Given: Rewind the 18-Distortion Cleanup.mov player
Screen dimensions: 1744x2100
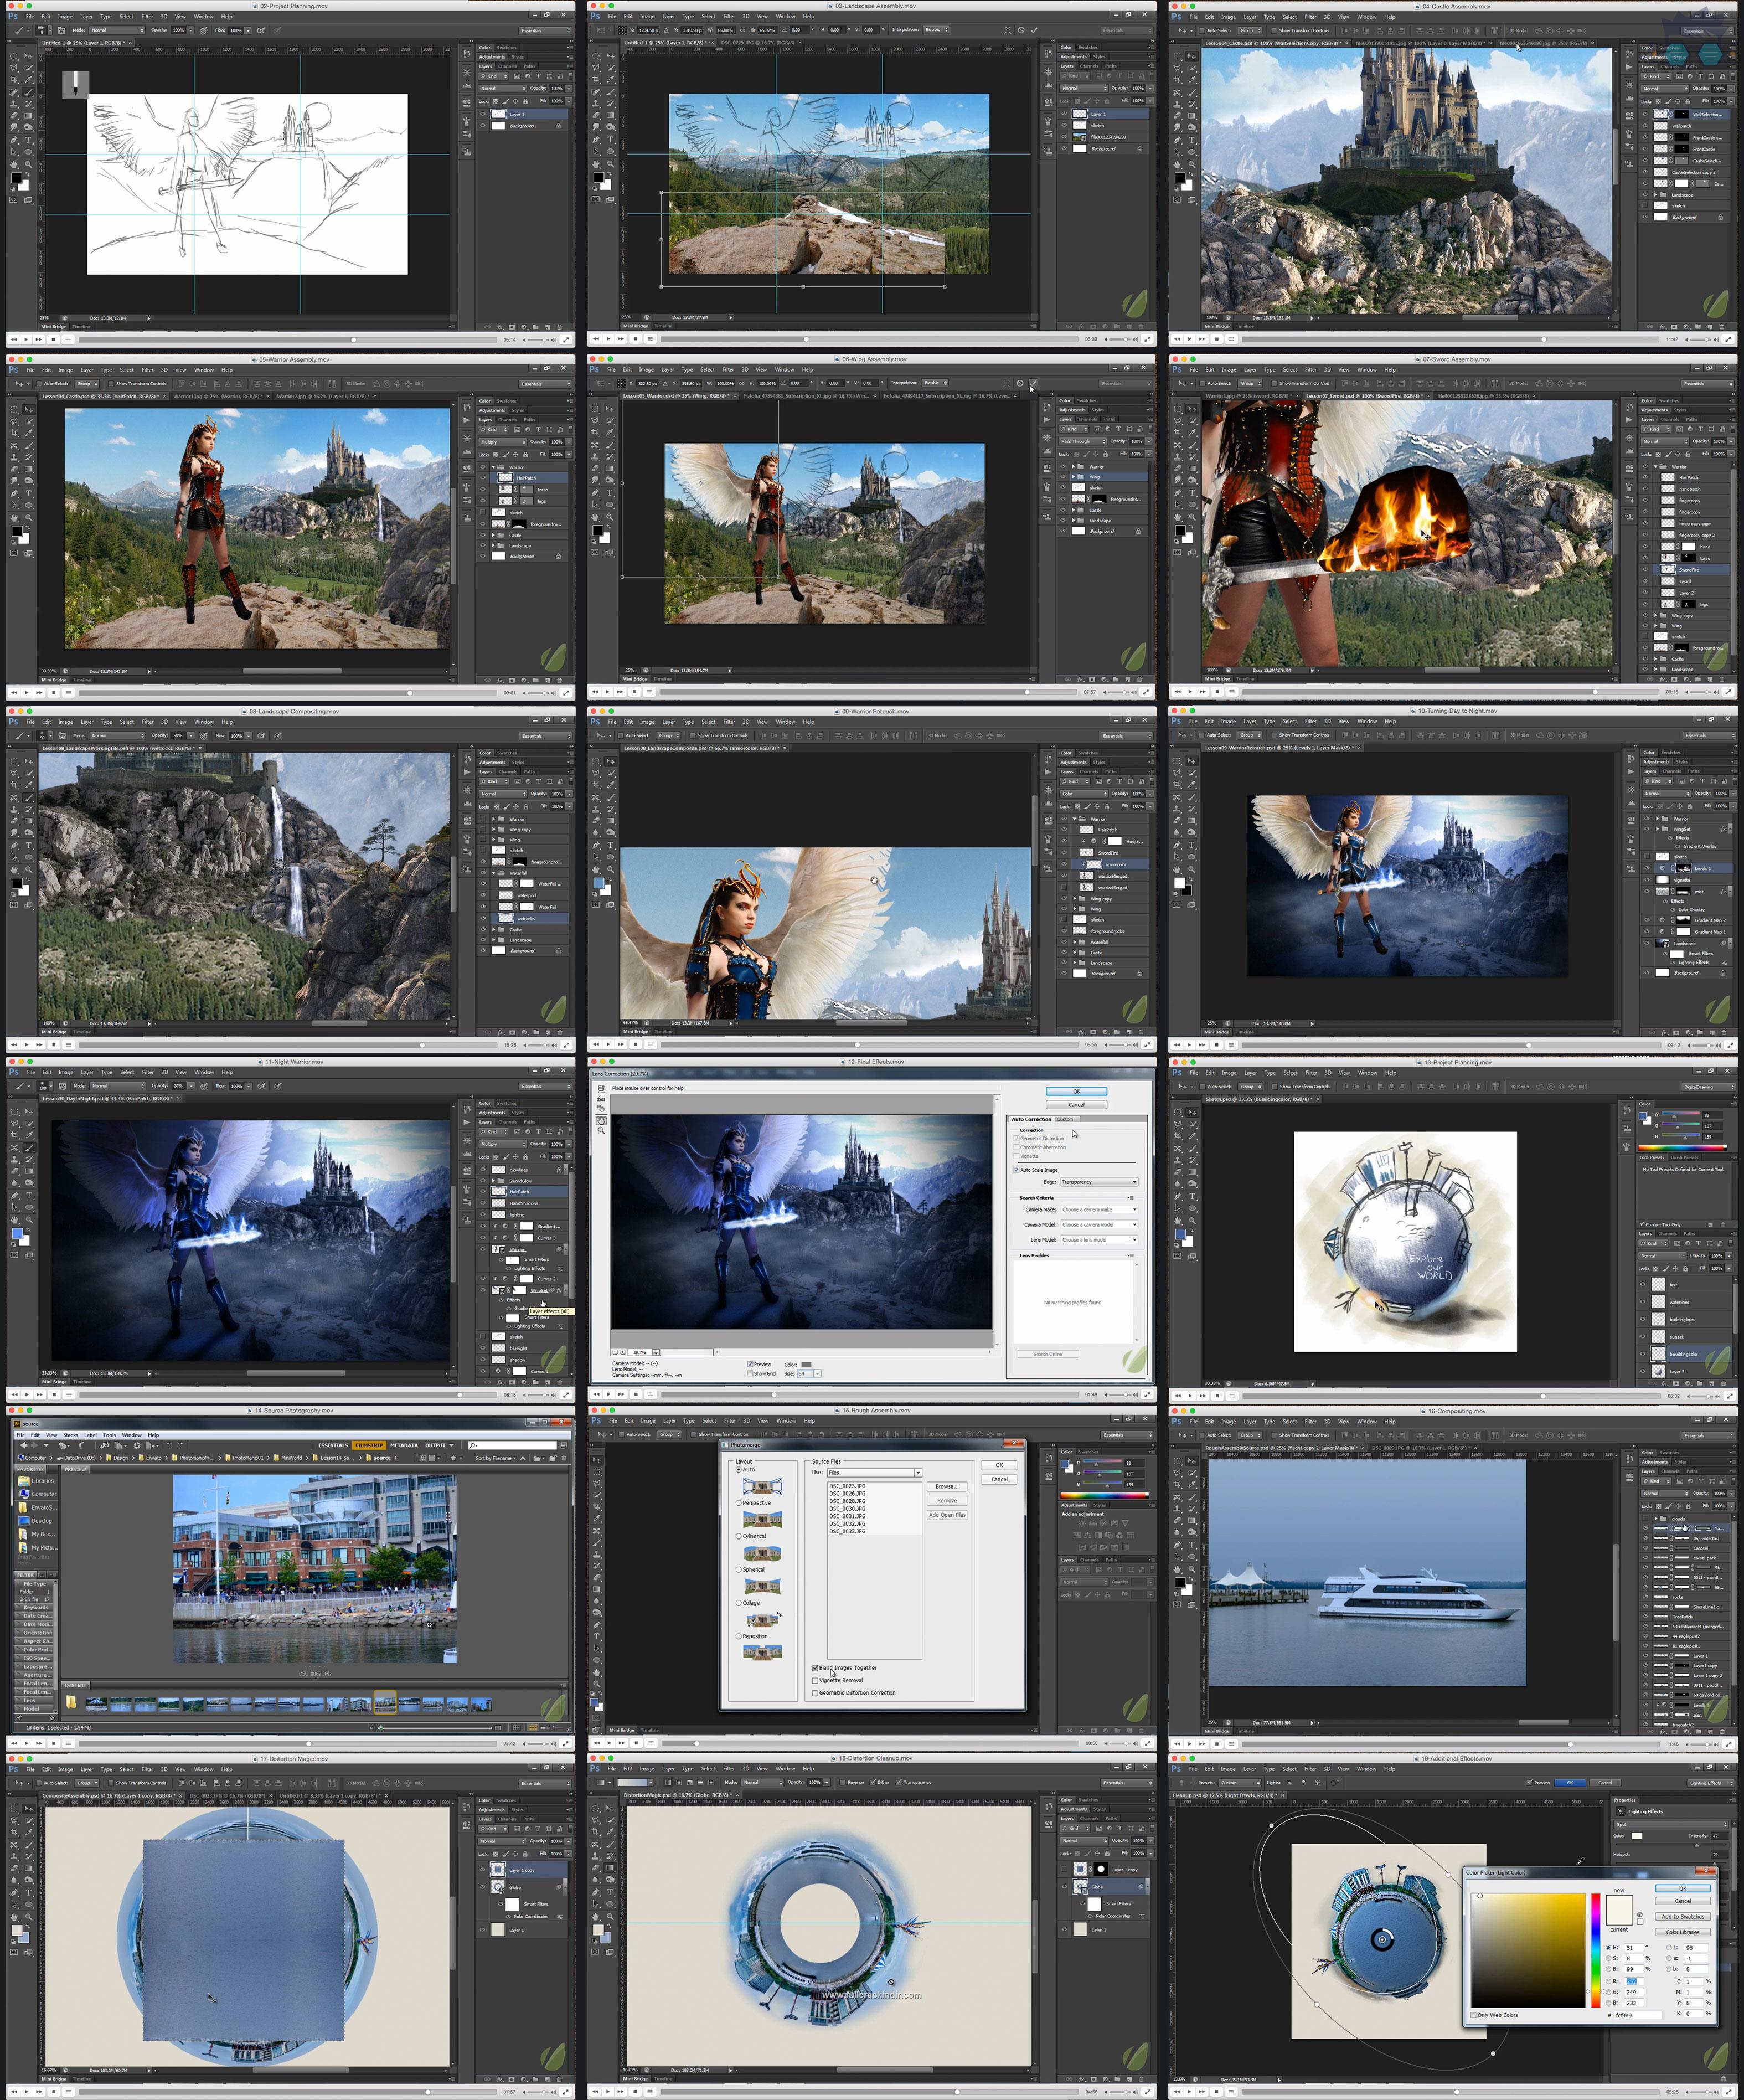Looking at the screenshot, I should 596,2092.
